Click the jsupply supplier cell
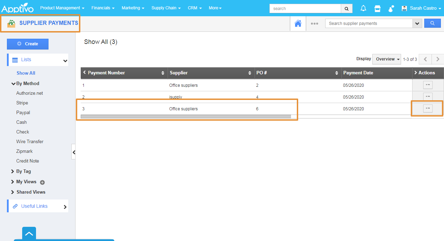The width and height of the screenshot is (444, 241). (x=176, y=97)
